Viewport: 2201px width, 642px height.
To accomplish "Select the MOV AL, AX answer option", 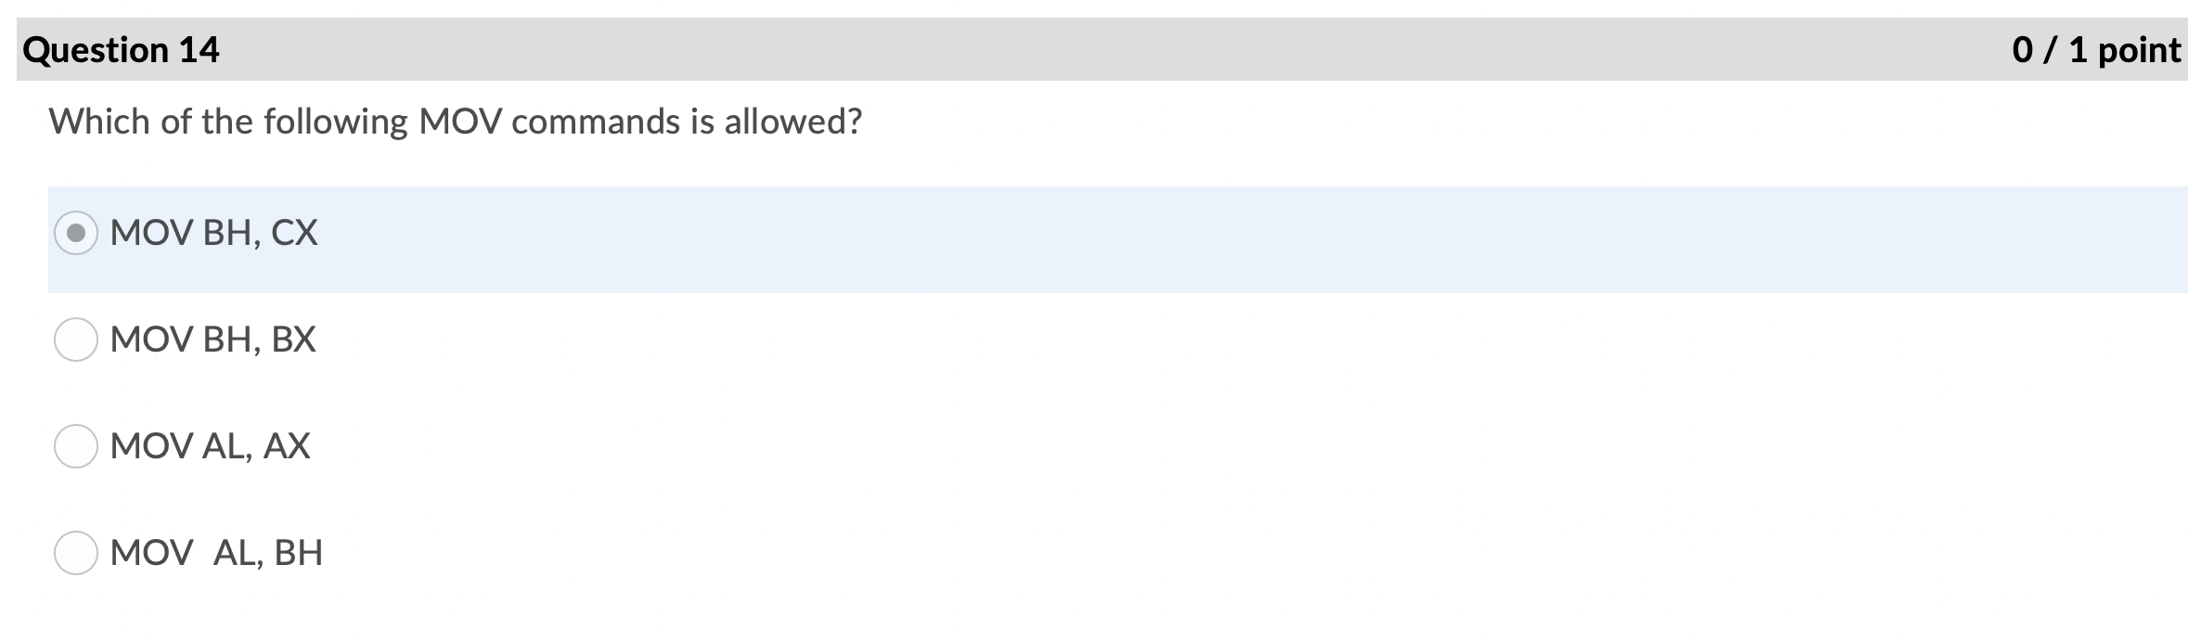I will coord(76,445).
